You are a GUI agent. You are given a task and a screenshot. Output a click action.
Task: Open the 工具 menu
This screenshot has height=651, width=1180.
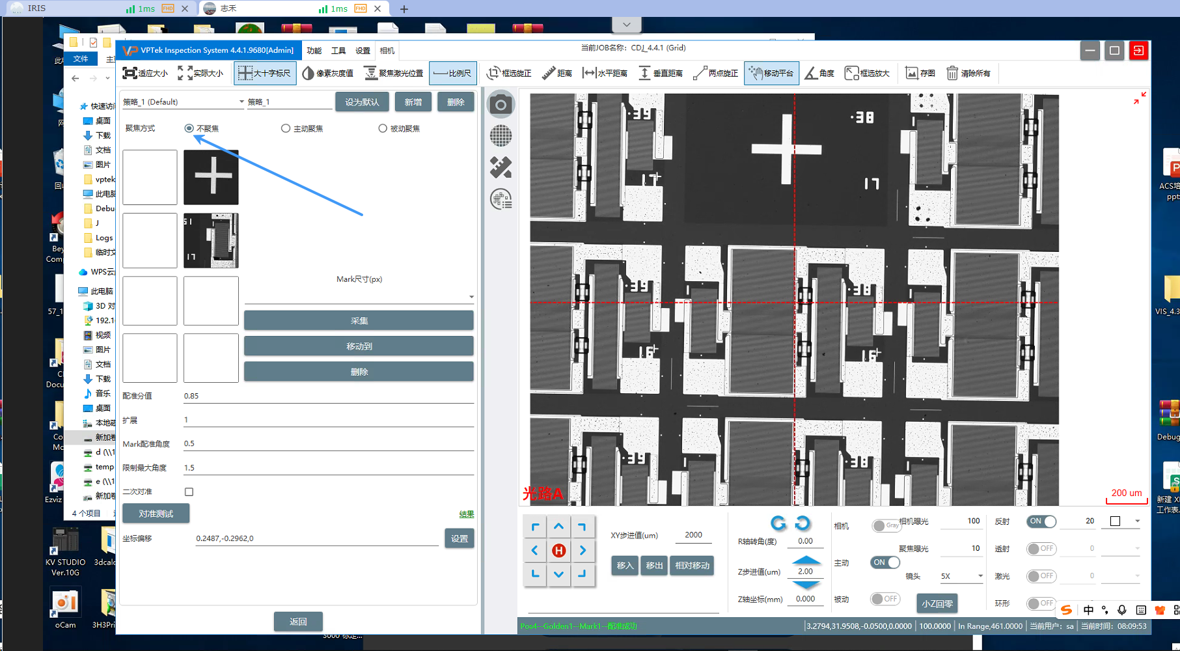338,51
